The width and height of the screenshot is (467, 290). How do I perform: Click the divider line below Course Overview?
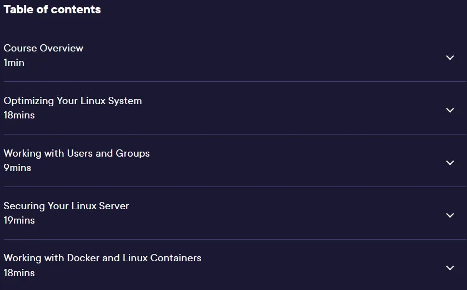point(235,81)
